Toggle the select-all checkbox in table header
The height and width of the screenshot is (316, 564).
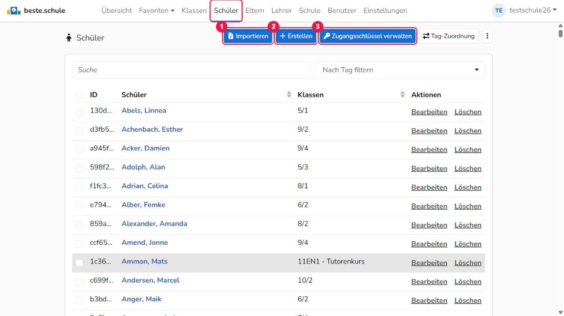(79, 95)
